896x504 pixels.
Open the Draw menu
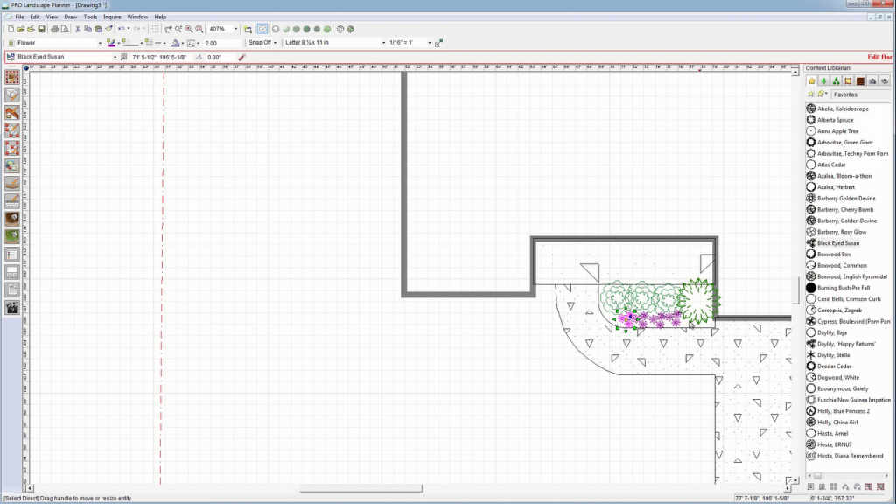coord(70,16)
